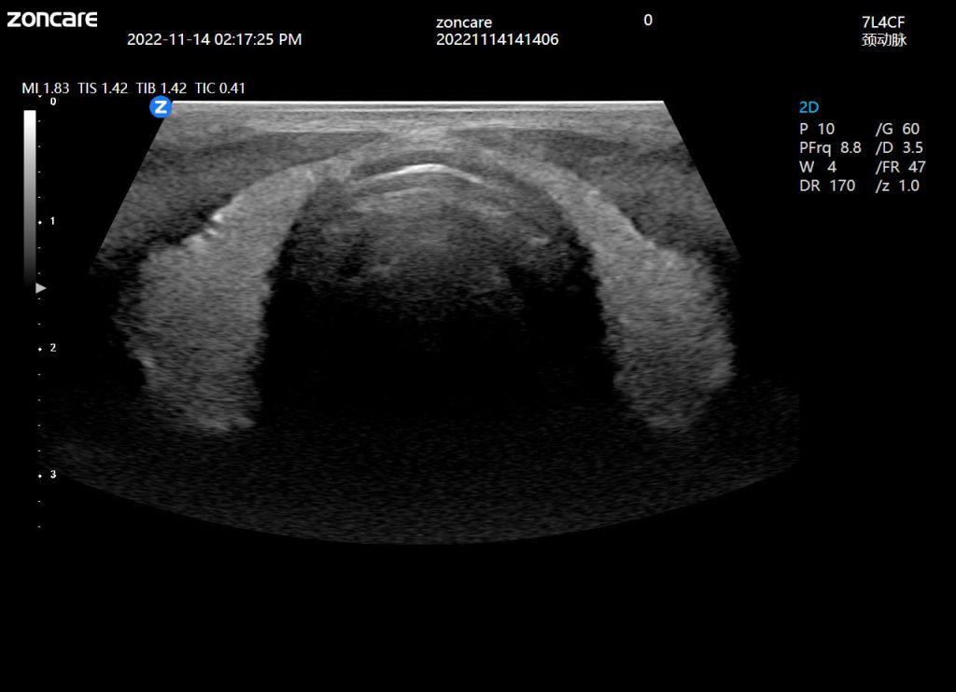This screenshot has height=692, width=956.
Task: Click the zoncare logo in top-left corner
Action: [x=52, y=19]
